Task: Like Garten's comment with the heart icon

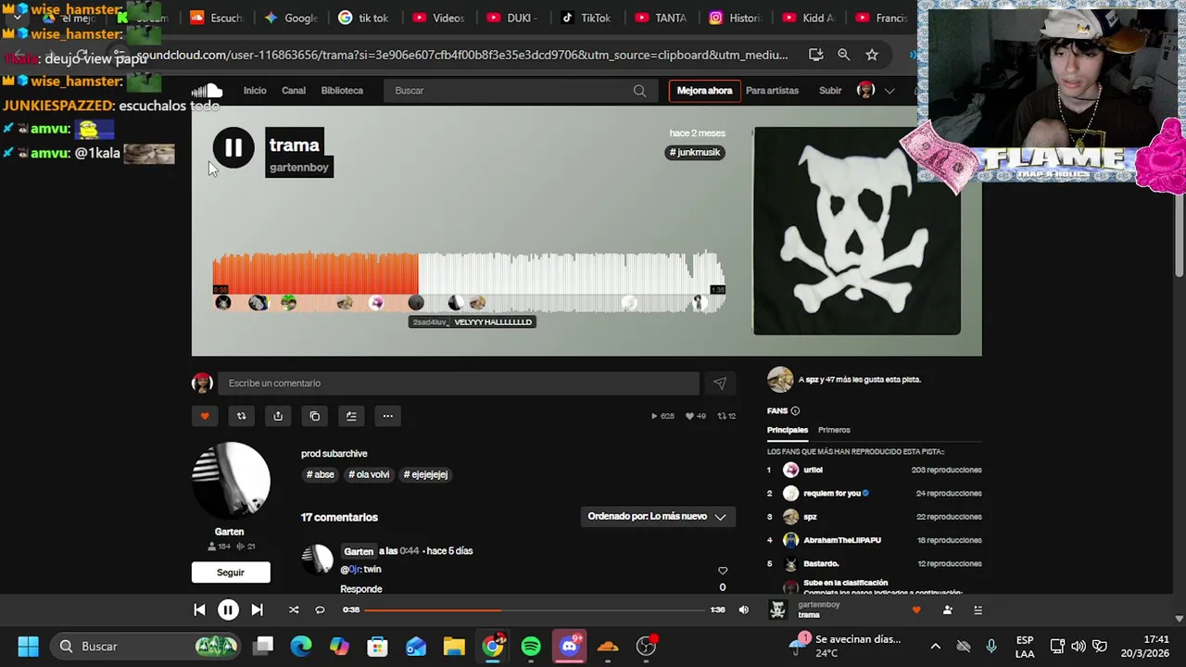Action: click(x=723, y=571)
